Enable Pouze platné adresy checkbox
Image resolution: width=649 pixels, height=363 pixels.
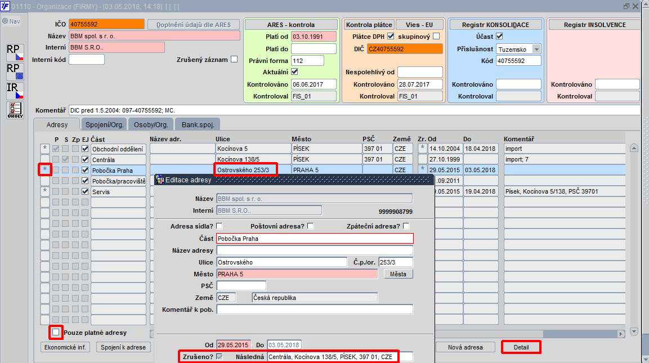[x=56, y=332]
